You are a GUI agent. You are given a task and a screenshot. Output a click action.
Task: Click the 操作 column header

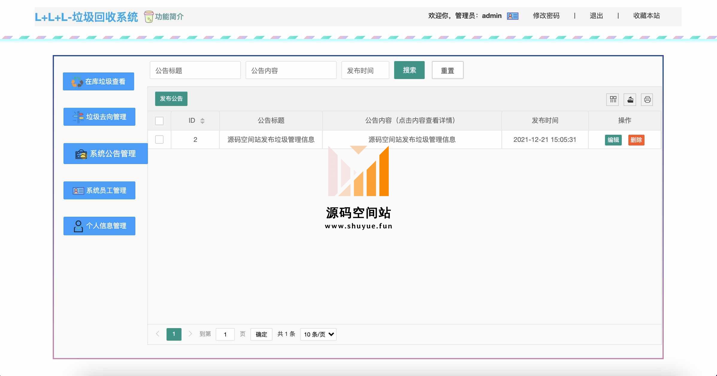coord(625,120)
